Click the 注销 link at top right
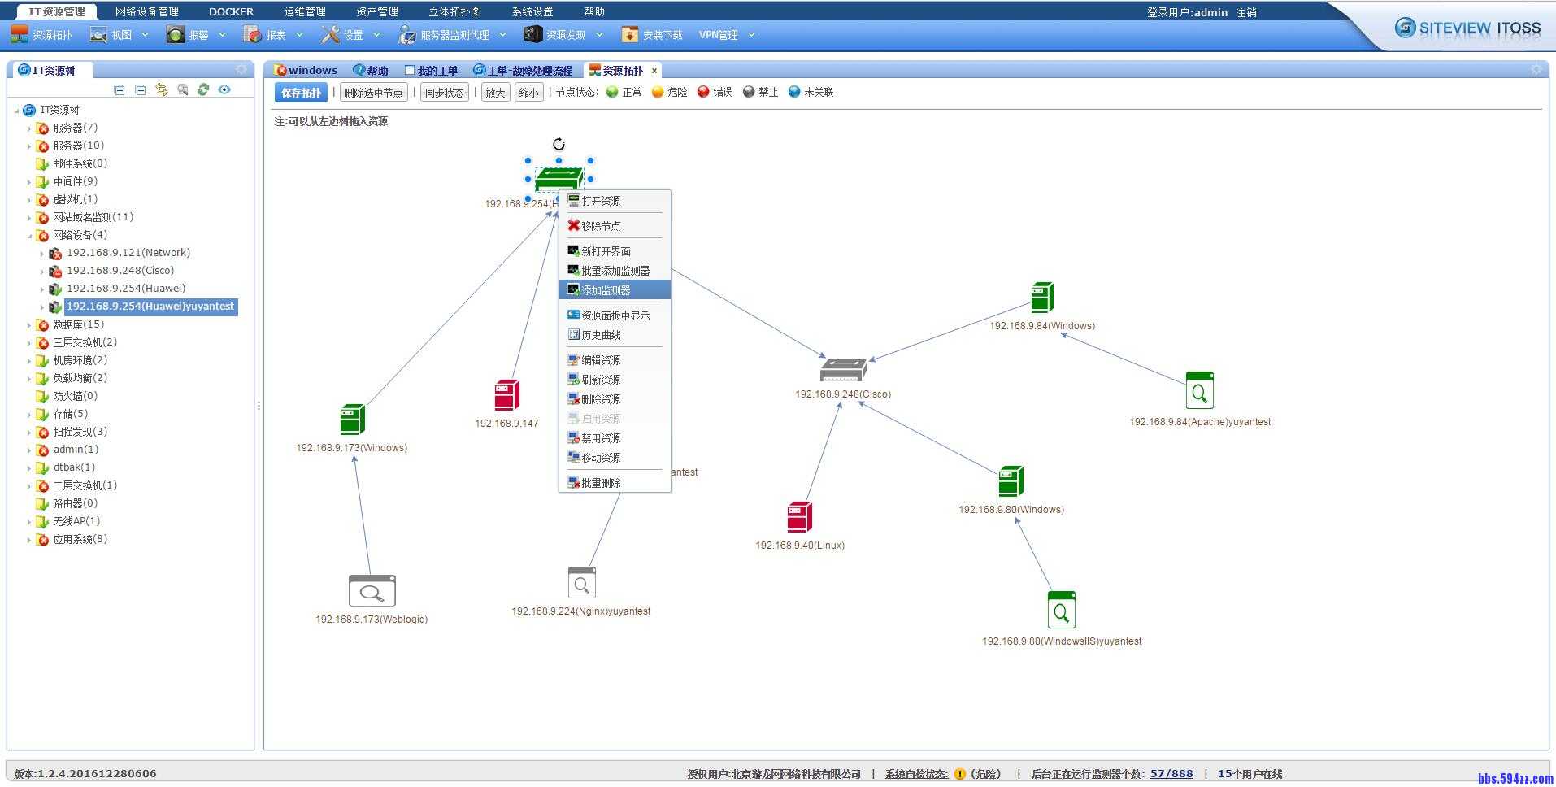 [1247, 11]
